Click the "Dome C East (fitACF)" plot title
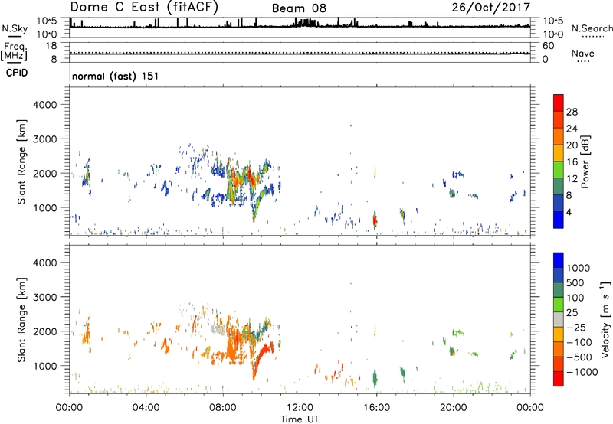Screen dimensions: 613x424 (144, 8)
